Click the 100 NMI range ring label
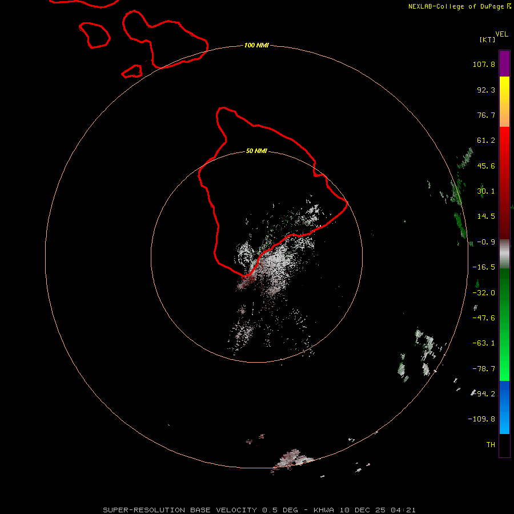The width and height of the screenshot is (514, 514). click(256, 45)
